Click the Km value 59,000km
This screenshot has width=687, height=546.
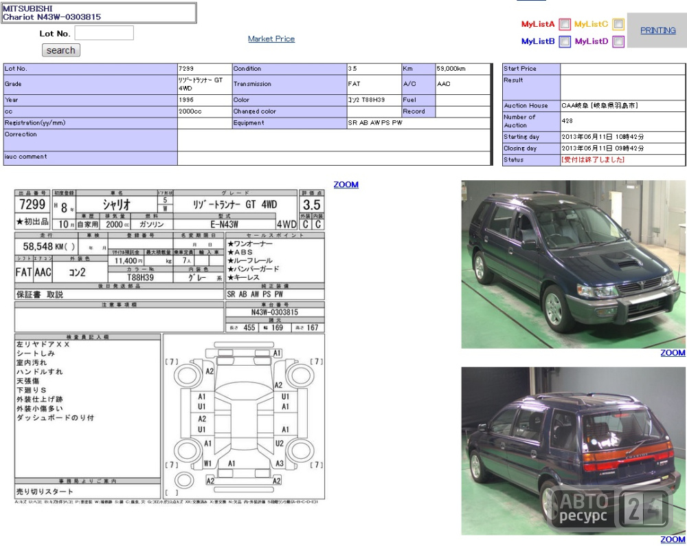click(x=451, y=69)
